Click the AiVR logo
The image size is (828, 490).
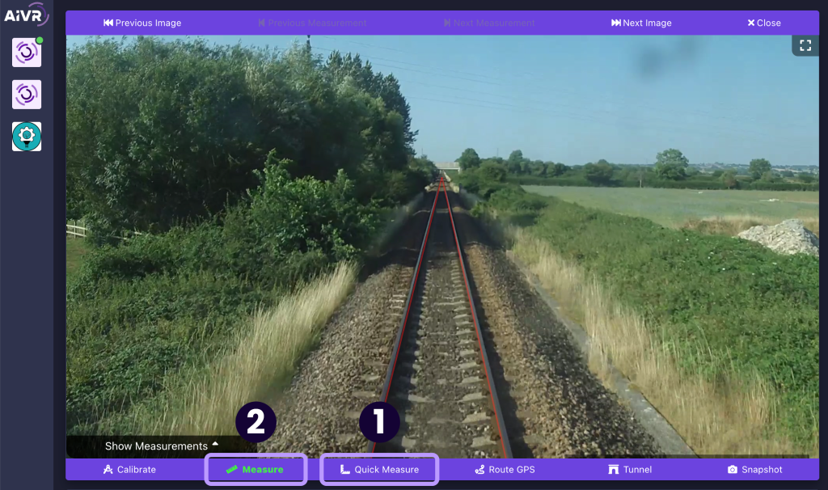pyautogui.click(x=26, y=15)
